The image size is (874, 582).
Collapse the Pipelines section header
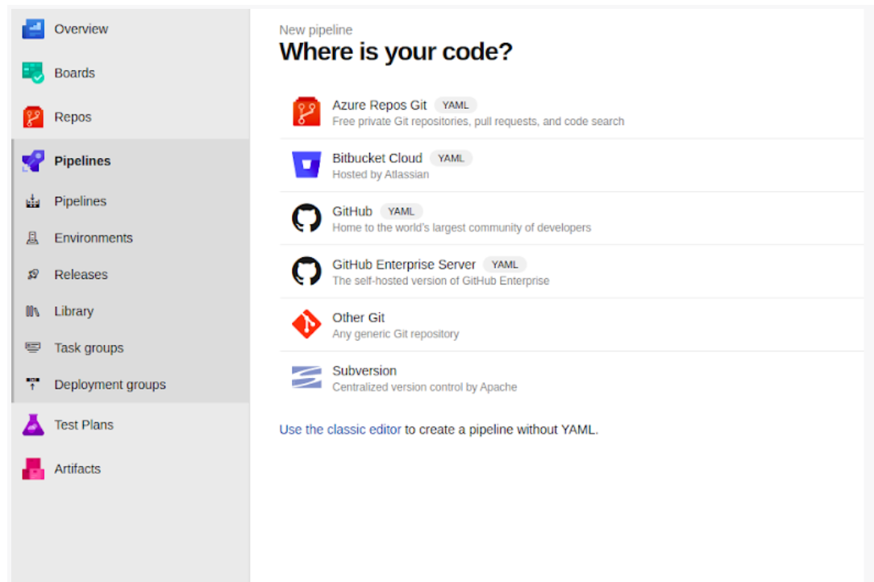(82, 161)
